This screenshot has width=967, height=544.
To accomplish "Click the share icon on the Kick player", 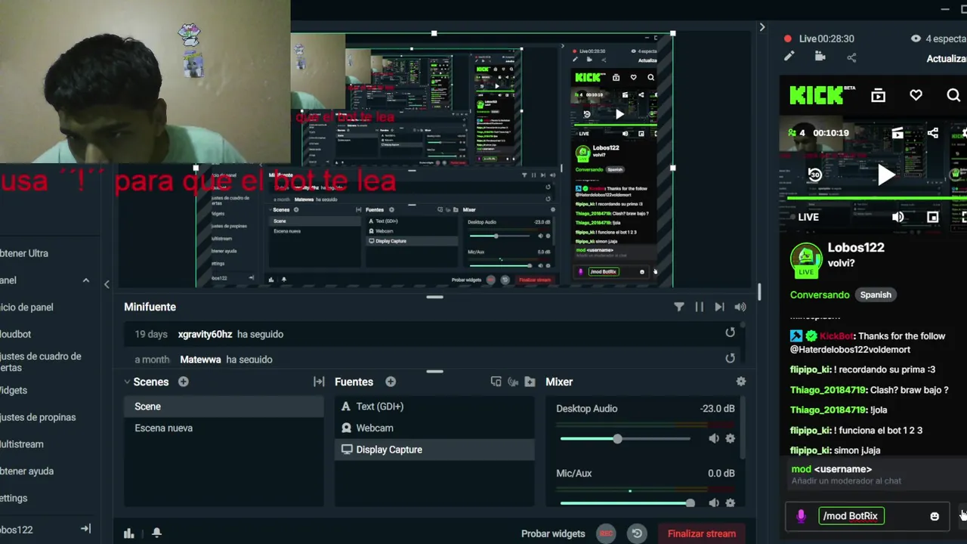I will click(933, 133).
